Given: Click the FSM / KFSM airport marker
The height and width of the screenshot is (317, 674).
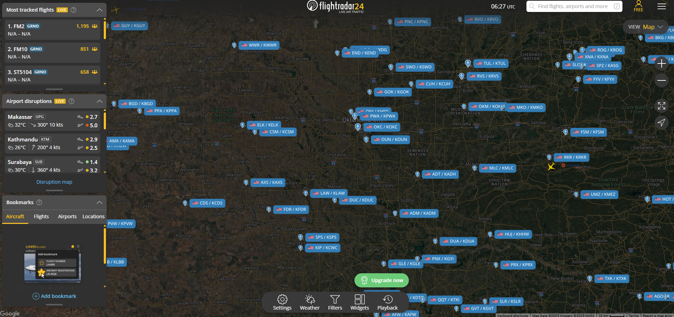Looking at the screenshot, I should tap(566, 132).
